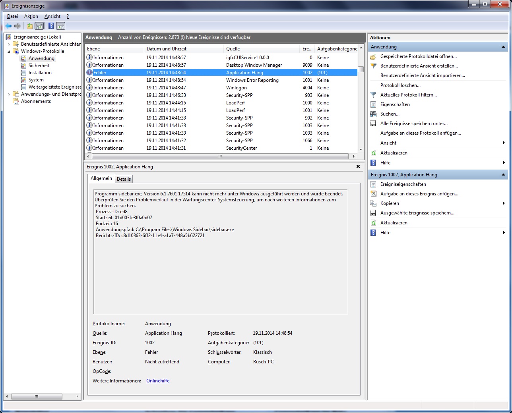Click the error icon on the Fehler row

(89, 73)
